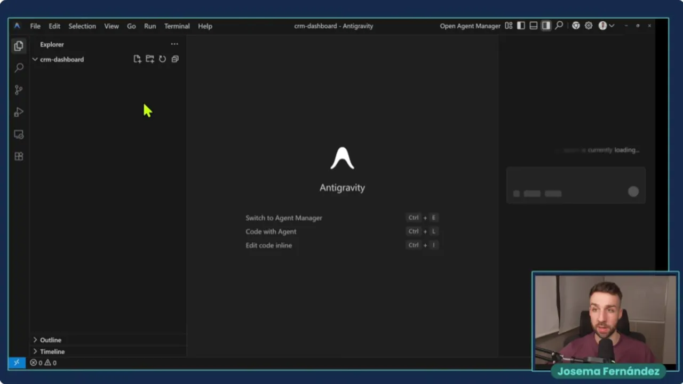
Task: Click Switch to Agent Manager shortcut row
Action: point(341,218)
